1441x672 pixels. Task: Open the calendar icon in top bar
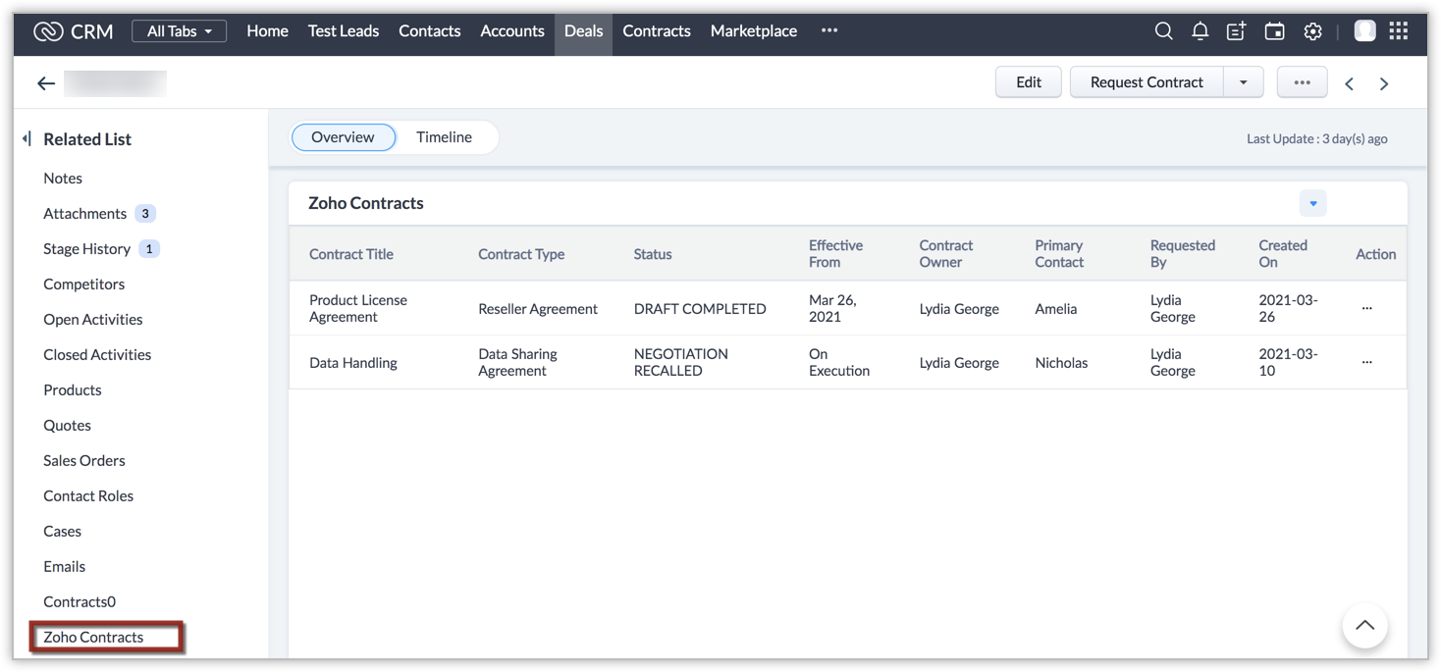[1274, 31]
